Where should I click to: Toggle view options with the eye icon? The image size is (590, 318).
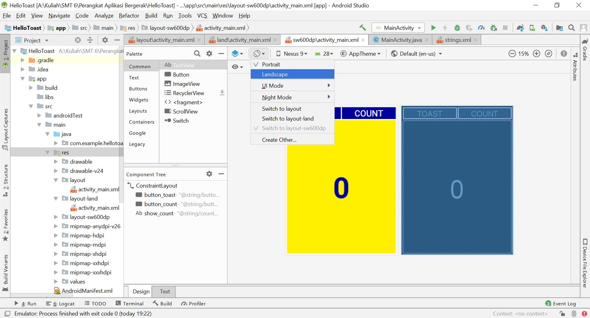235,67
